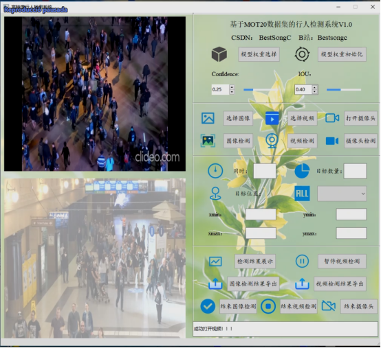Click the IOU value field 0.40
Image resolution: width=381 pixels, height=348 pixels.
click(303, 89)
